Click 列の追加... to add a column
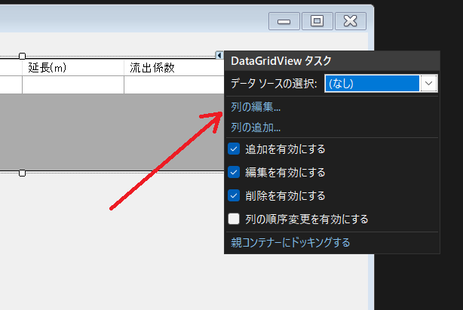The width and height of the screenshot is (463, 310). (256, 127)
